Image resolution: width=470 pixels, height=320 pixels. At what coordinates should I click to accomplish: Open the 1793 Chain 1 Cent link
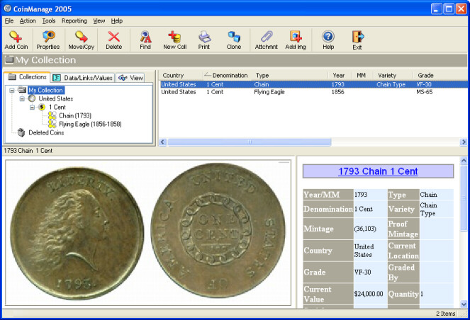click(x=378, y=171)
